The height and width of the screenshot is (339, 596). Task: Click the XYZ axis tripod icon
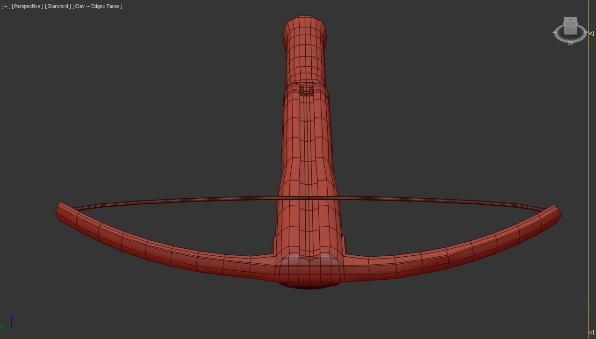(x=7, y=322)
